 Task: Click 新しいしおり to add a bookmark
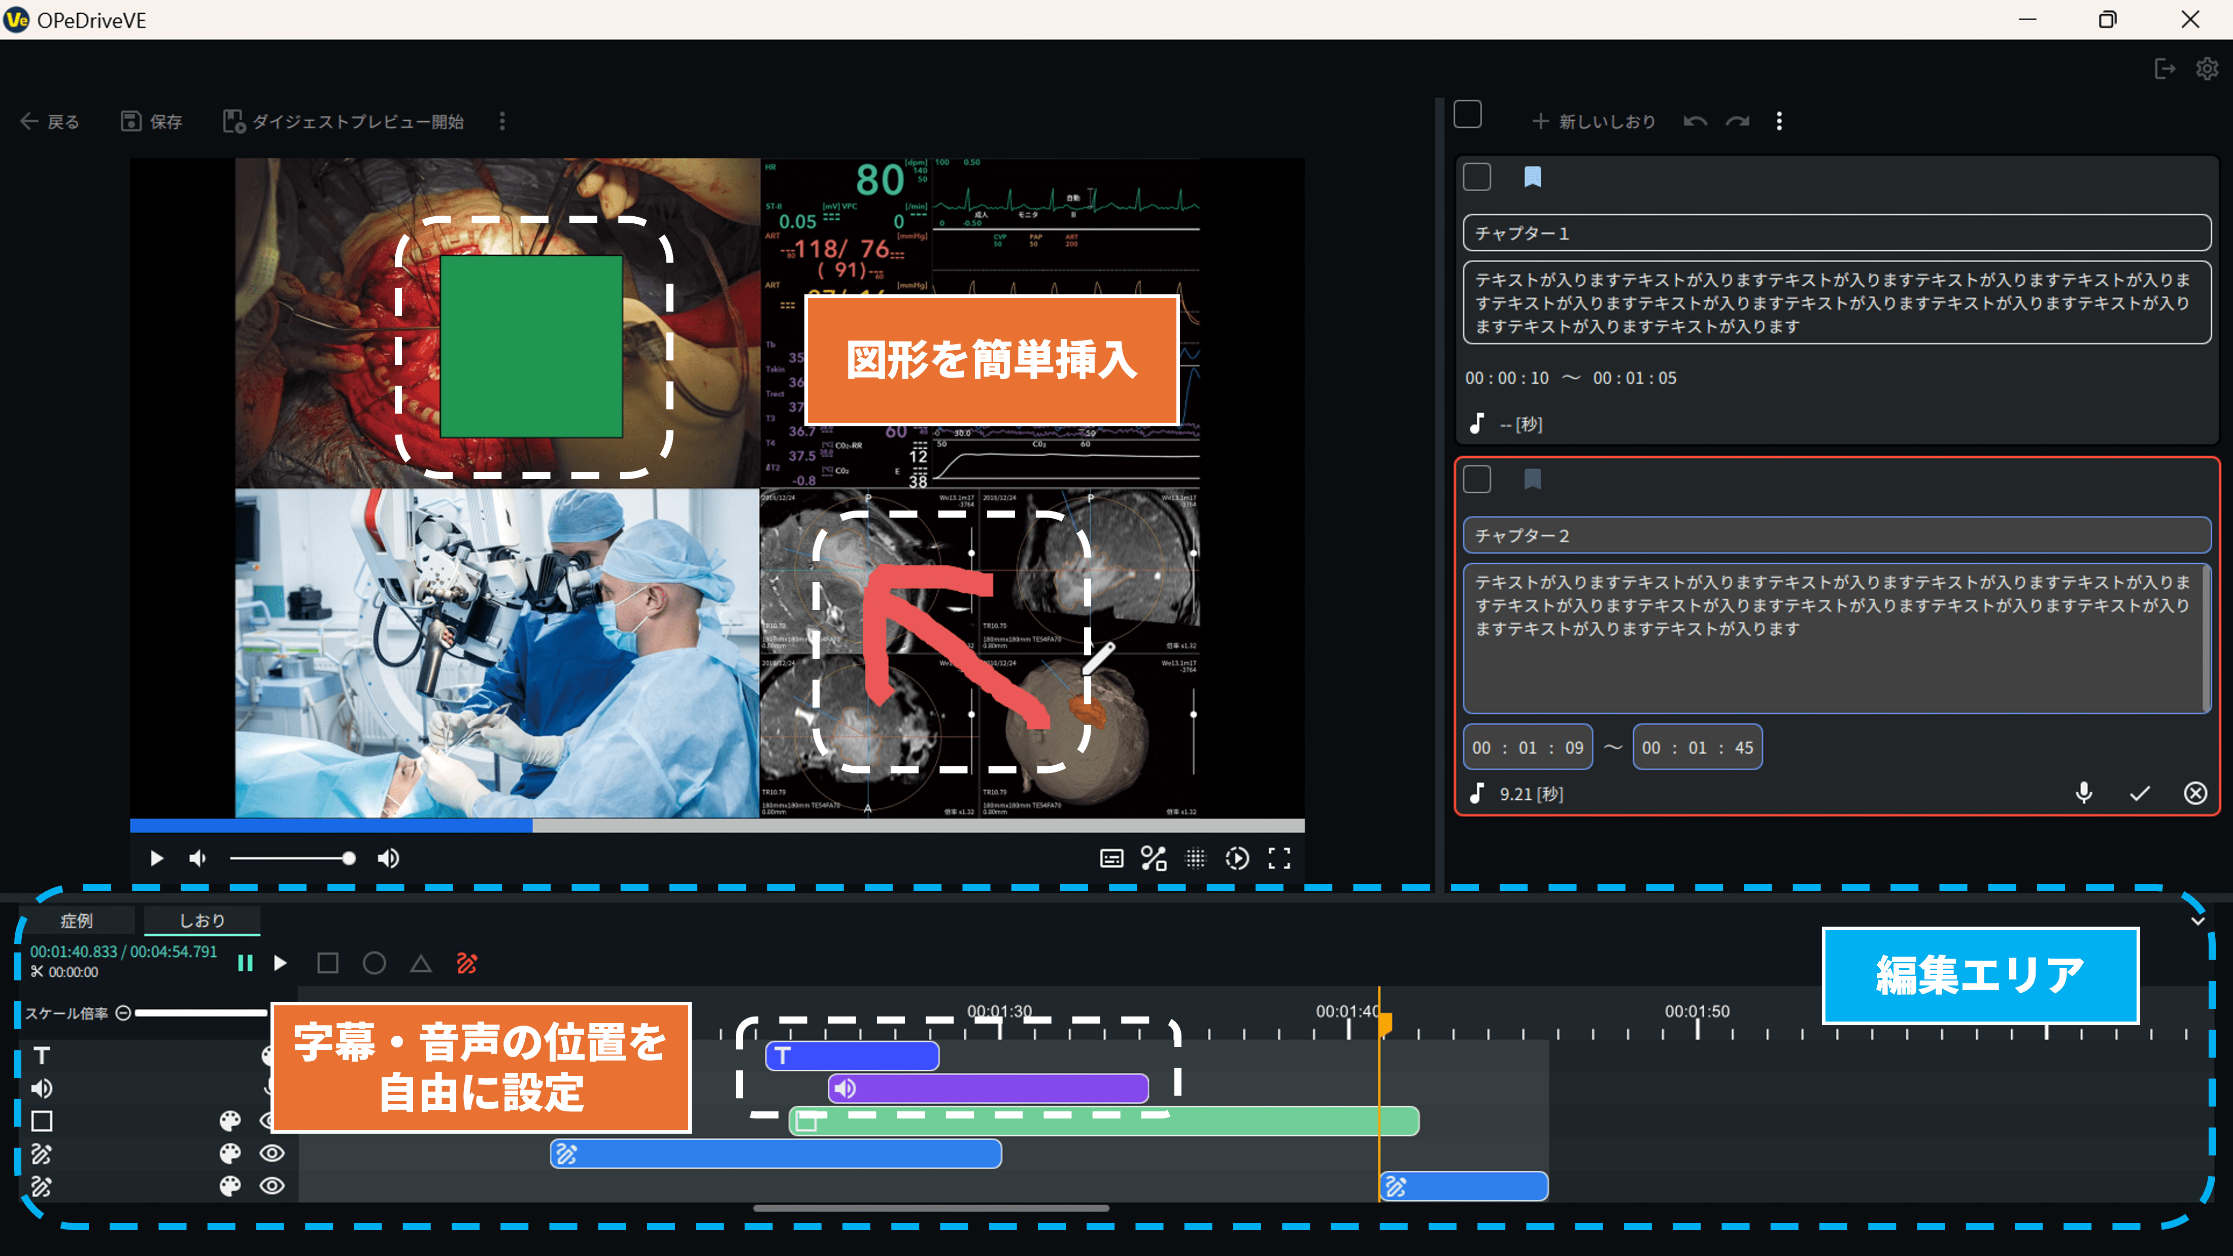tap(1593, 121)
